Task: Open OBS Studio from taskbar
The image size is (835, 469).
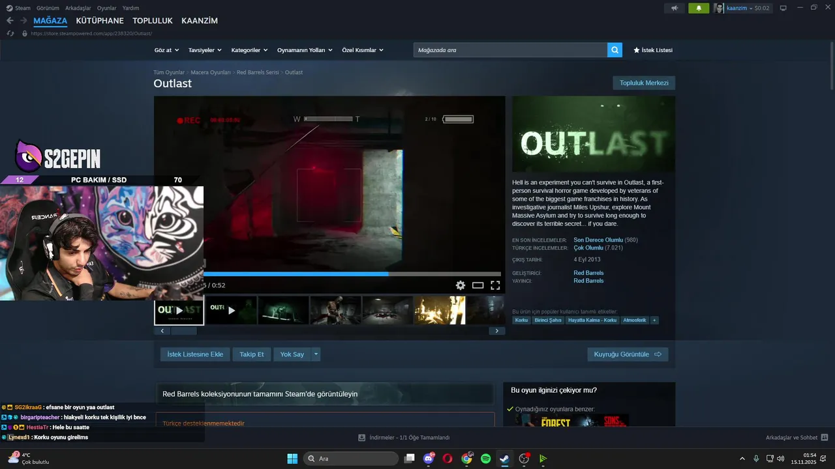Action: click(524, 459)
